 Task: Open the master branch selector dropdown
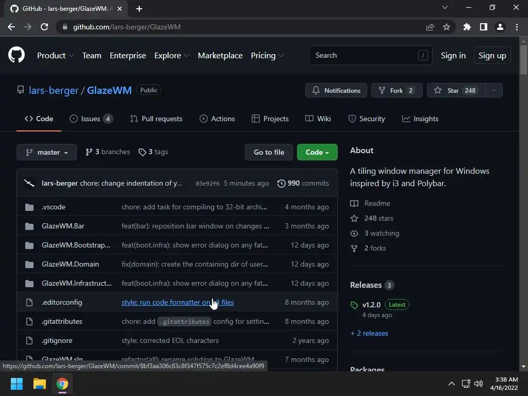point(46,152)
